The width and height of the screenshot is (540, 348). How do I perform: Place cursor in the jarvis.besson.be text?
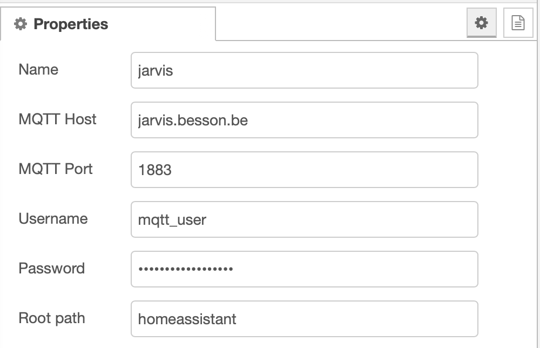(193, 120)
